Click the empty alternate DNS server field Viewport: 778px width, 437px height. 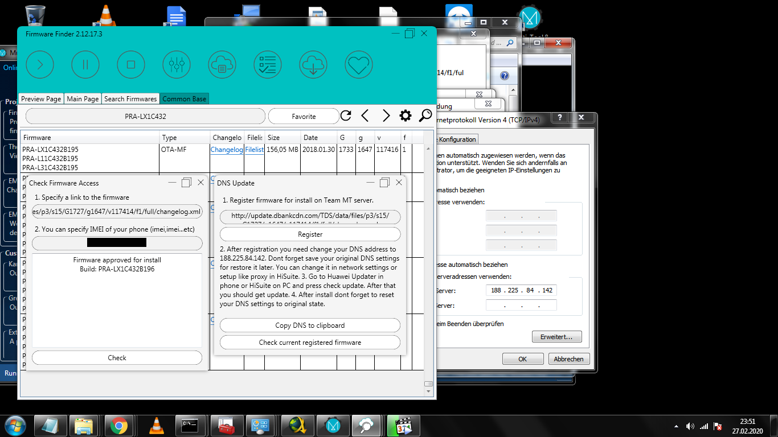click(x=521, y=306)
